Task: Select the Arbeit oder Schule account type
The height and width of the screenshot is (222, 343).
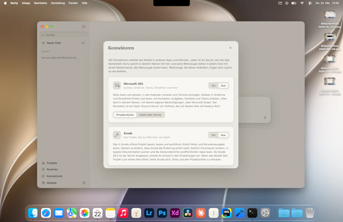Action: 150,115
